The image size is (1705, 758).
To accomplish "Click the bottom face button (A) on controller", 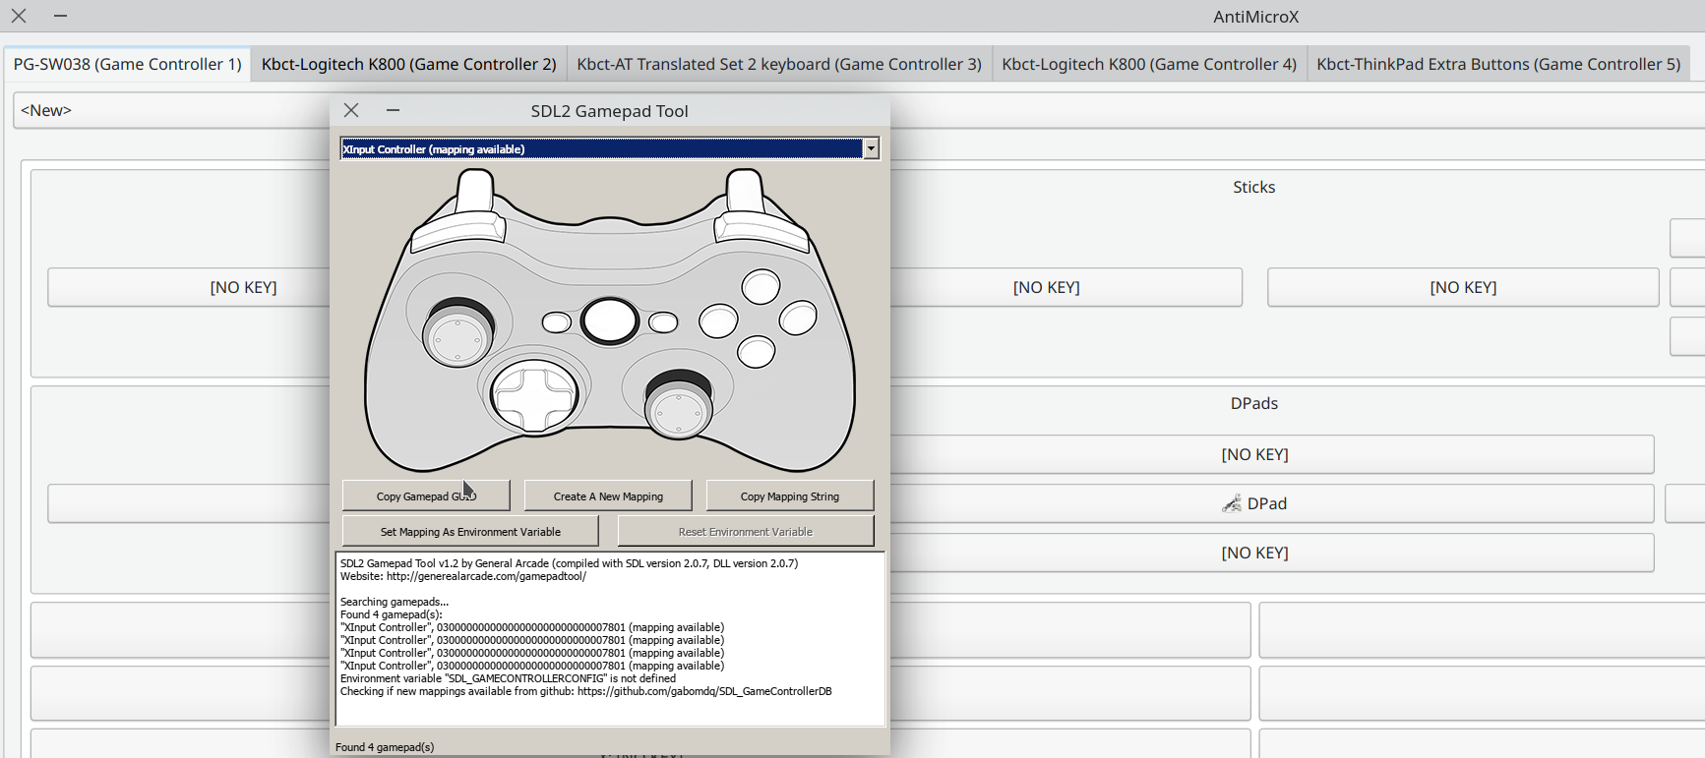I will click(x=757, y=351).
